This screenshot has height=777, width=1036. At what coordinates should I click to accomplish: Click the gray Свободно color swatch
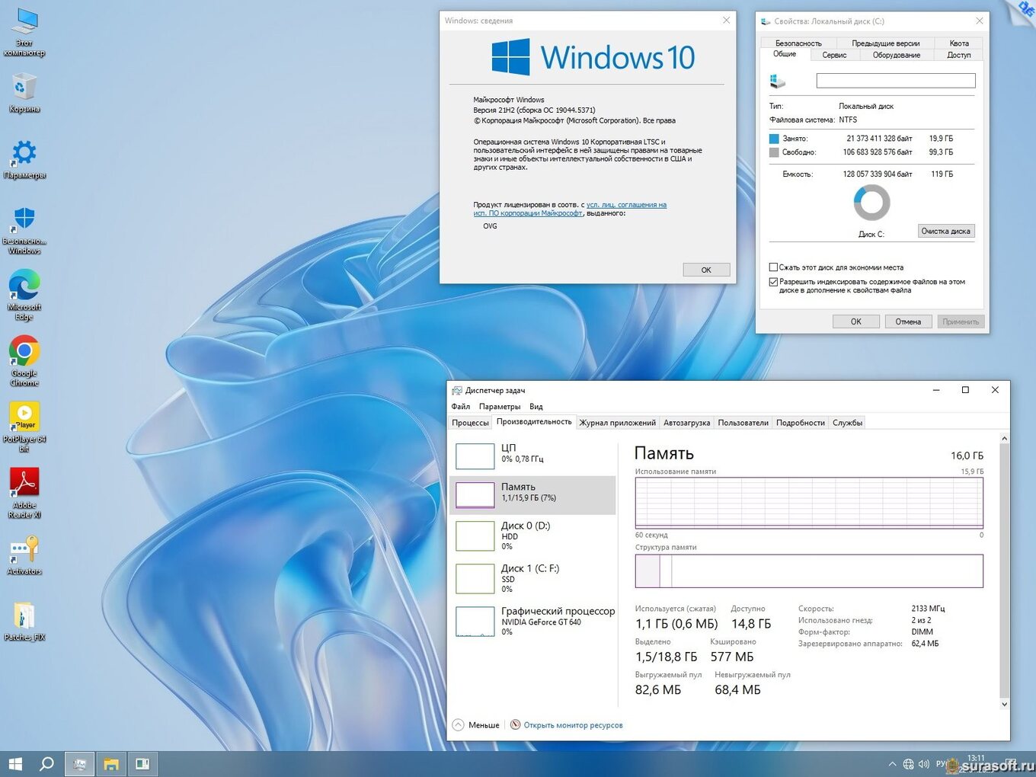click(x=774, y=152)
